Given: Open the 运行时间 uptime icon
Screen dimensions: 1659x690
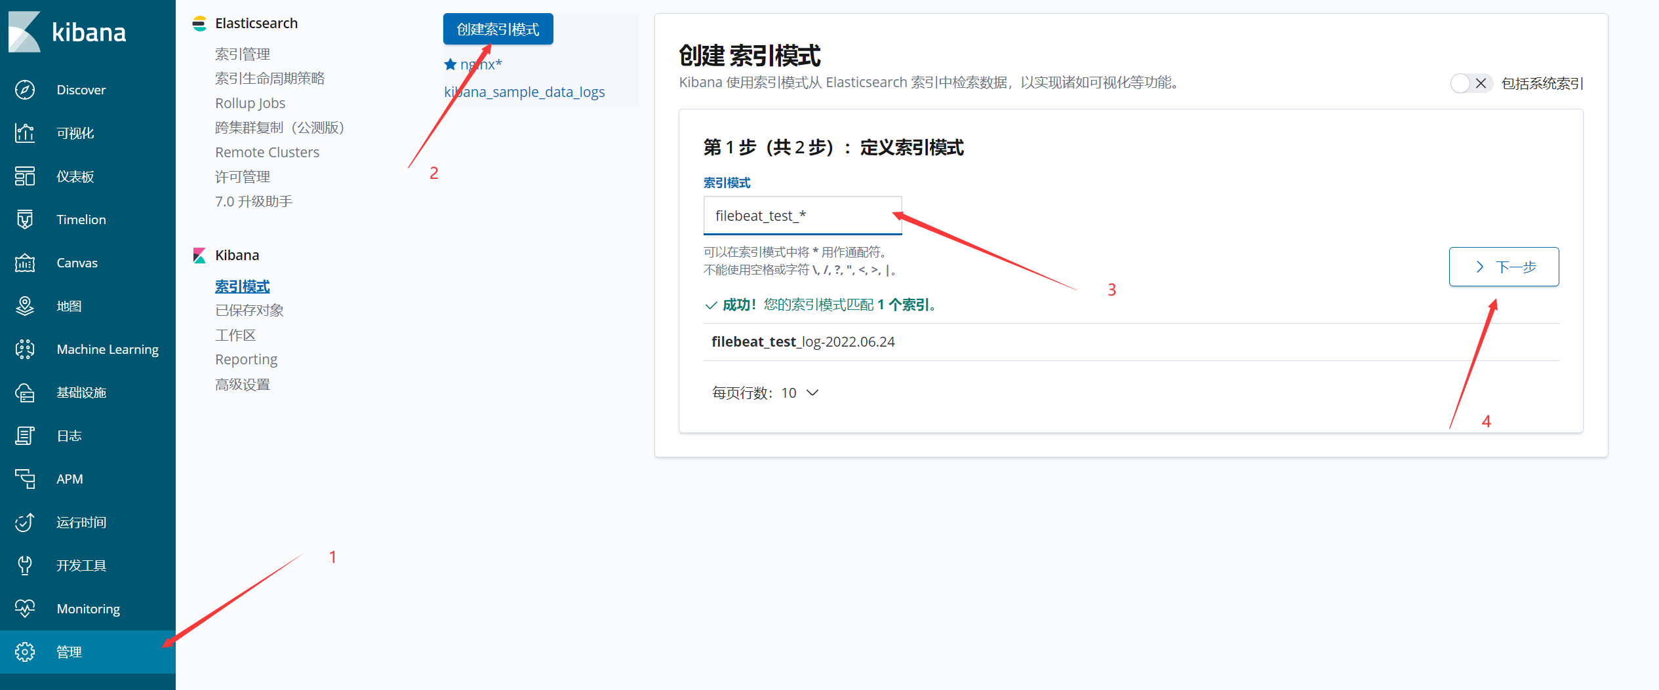Looking at the screenshot, I should (25, 522).
